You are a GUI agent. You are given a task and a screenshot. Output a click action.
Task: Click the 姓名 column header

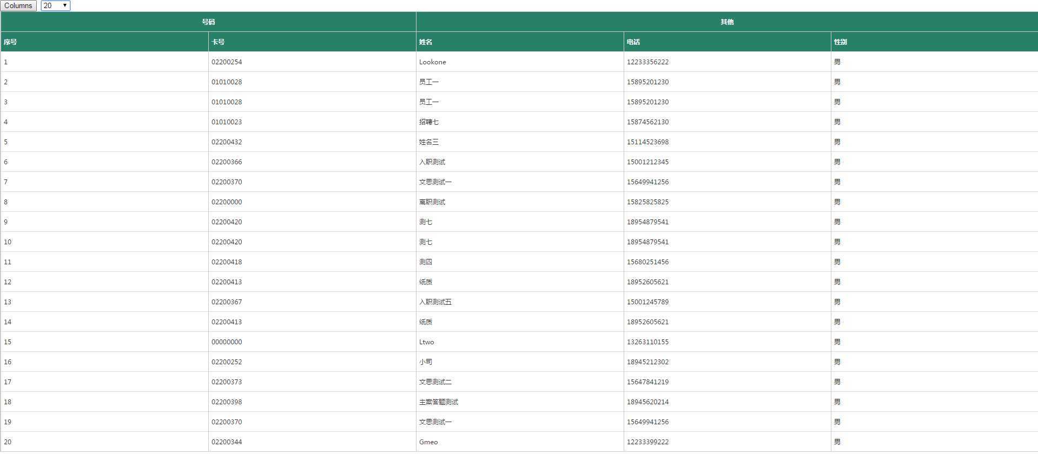click(520, 42)
